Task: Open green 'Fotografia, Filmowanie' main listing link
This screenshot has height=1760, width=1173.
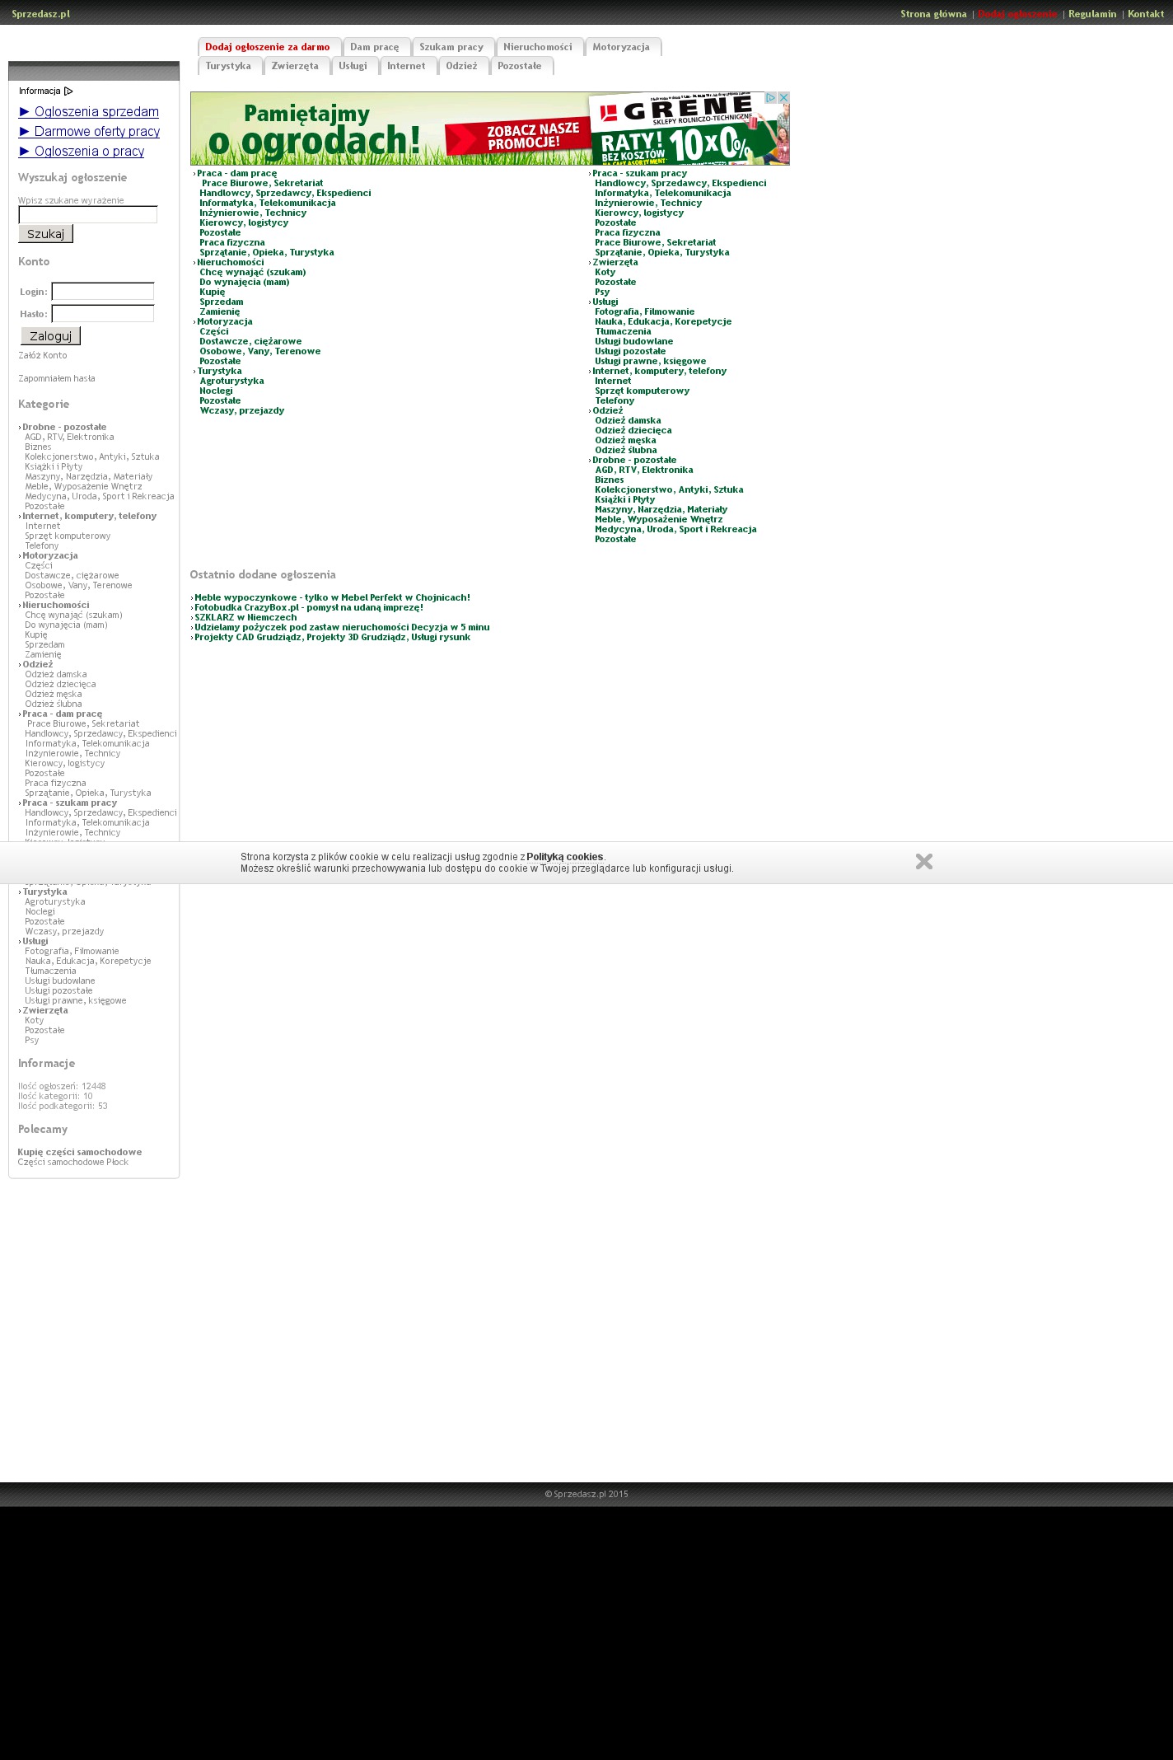Action: (645, 312)
